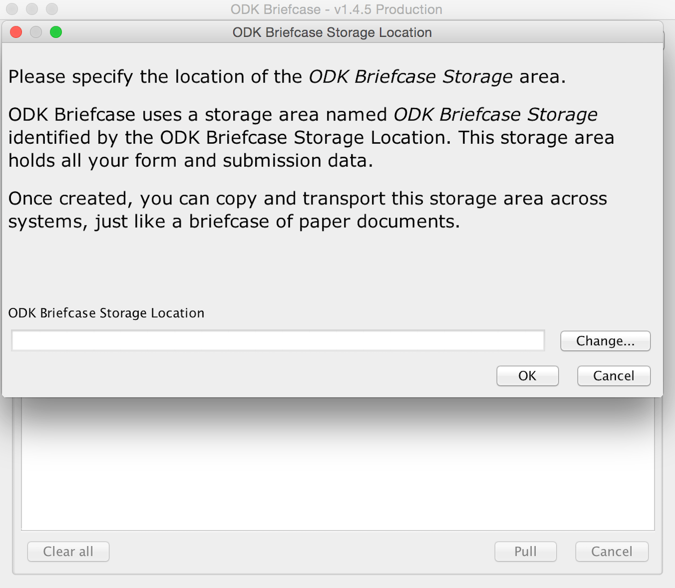The image size is (675, 588).
Task: Click Cancel next to the Pull button
Action: coord(611,551)
